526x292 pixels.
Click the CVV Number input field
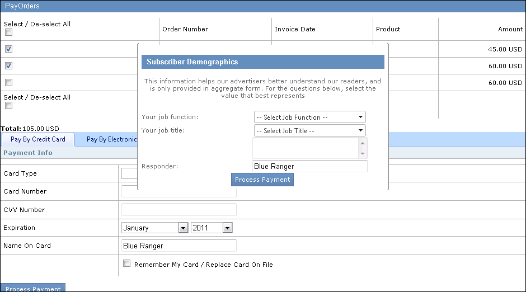pyautogui.click(x=179, y=210)
